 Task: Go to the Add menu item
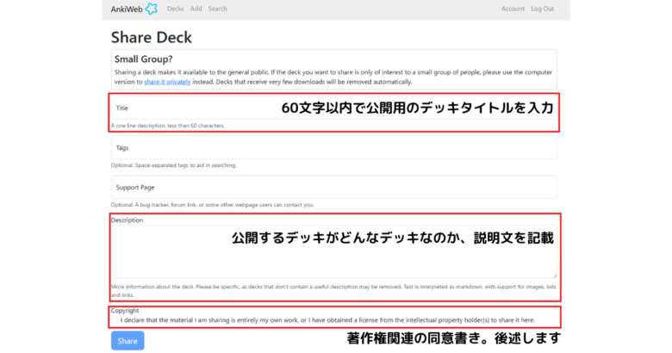point(196,9)
